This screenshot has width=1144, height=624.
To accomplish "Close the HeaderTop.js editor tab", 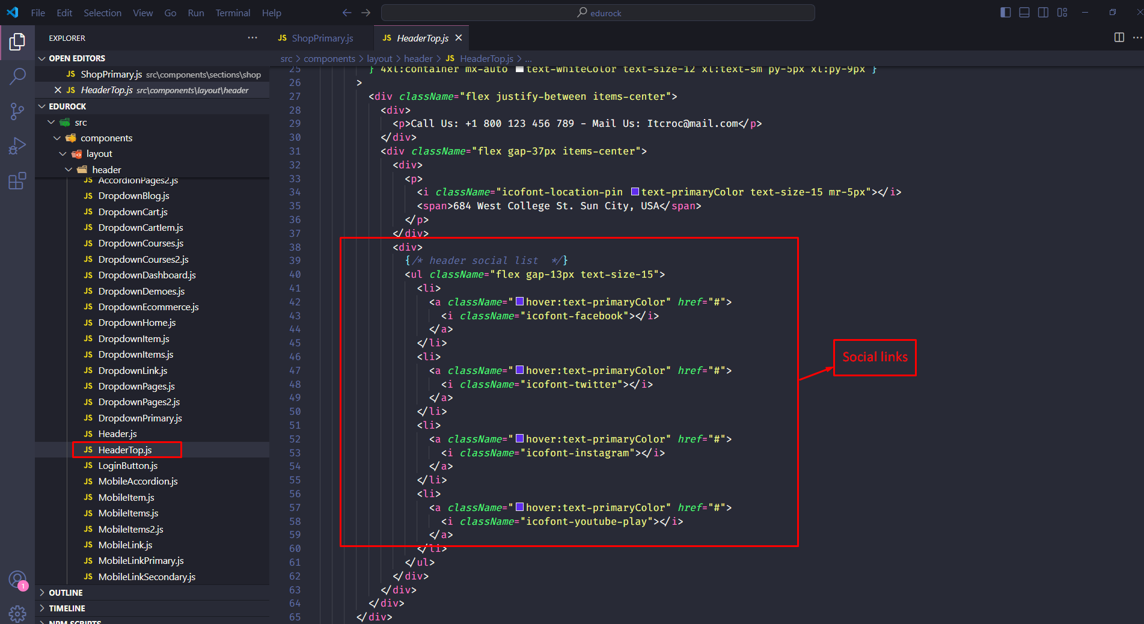I will pos(459,38).
